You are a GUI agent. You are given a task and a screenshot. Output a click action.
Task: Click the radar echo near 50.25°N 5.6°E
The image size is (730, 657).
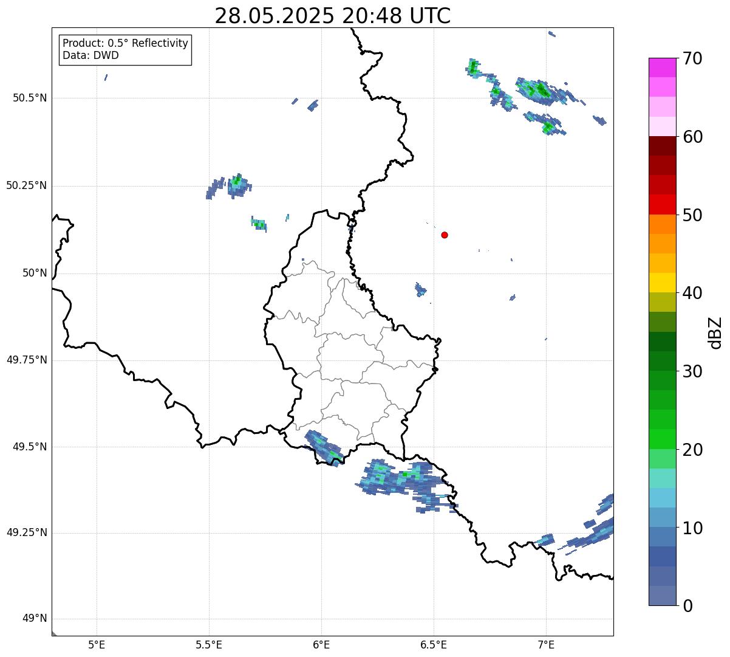pos(239,185)
